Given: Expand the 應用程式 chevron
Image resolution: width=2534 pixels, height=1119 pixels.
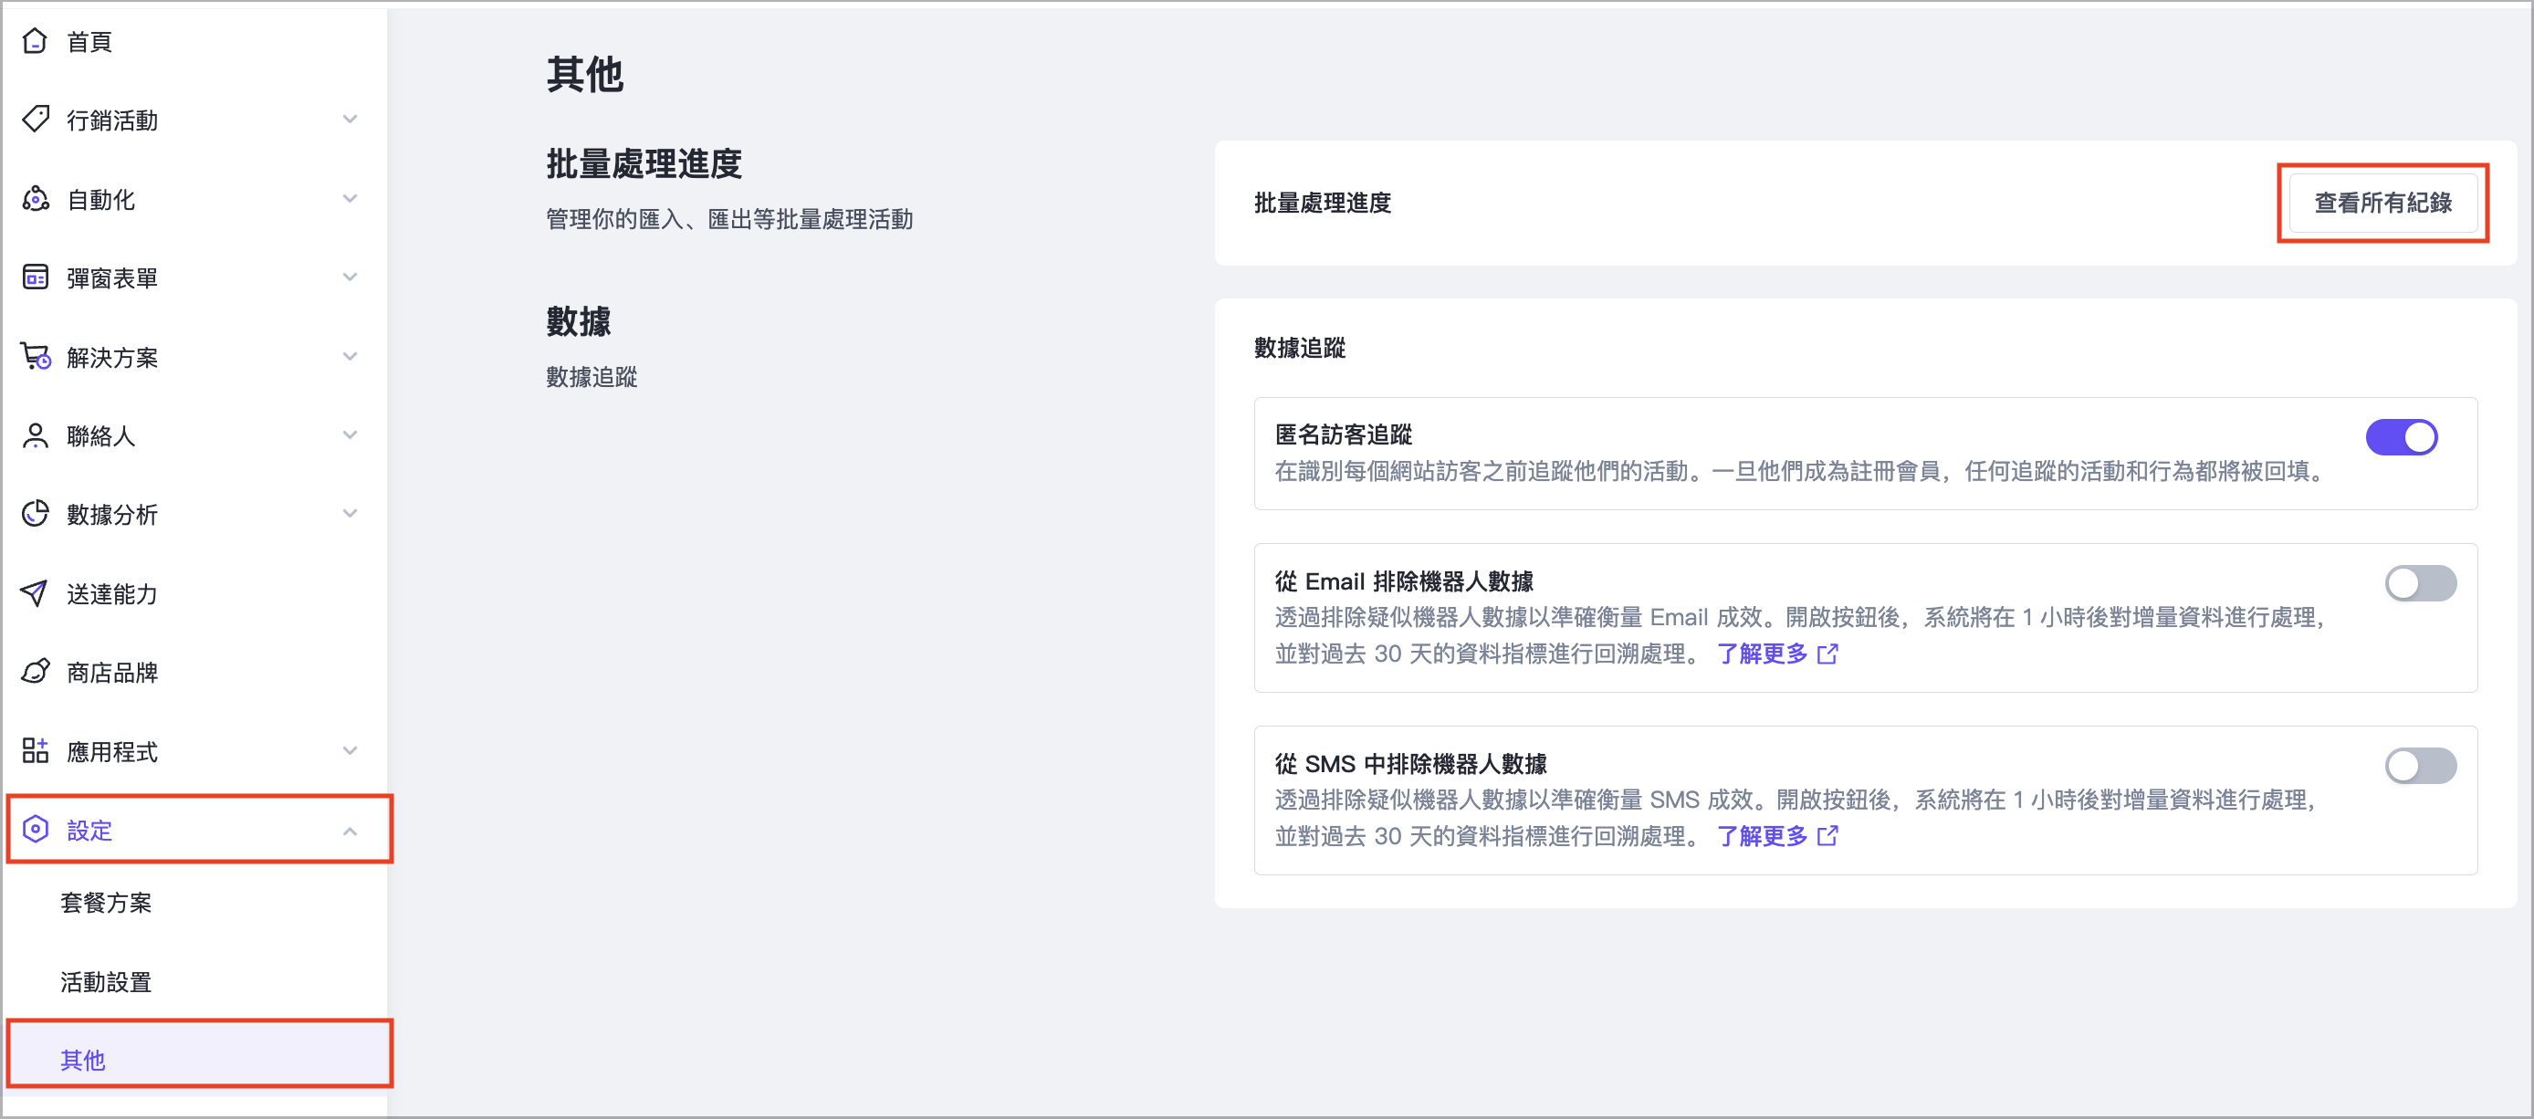Looking at the screenshot, I should click(350, 751).
